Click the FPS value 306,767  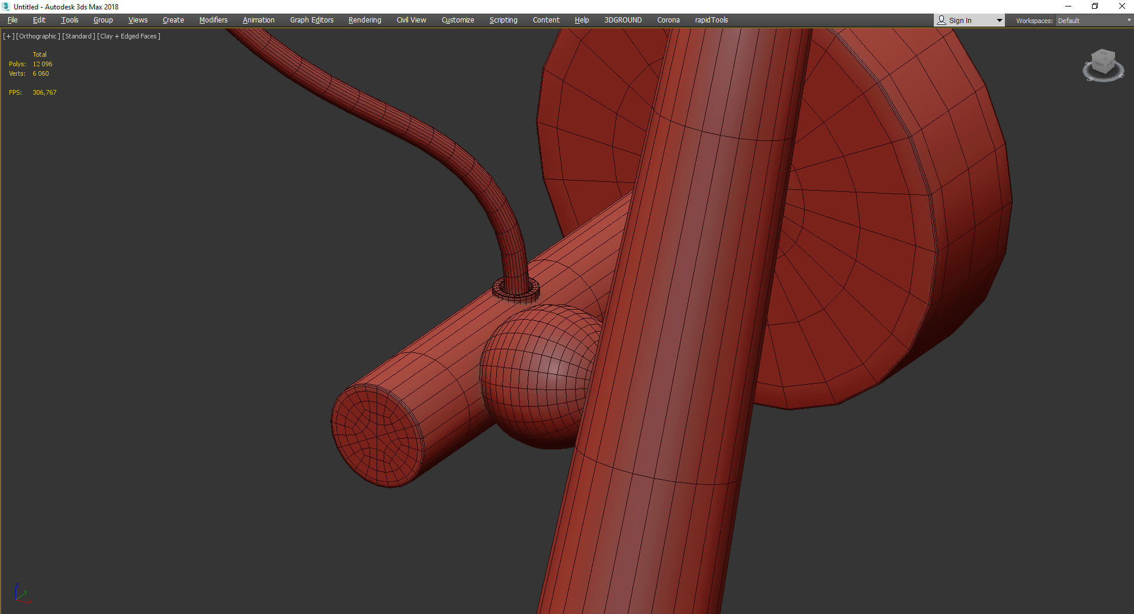[x=44, y=92]
